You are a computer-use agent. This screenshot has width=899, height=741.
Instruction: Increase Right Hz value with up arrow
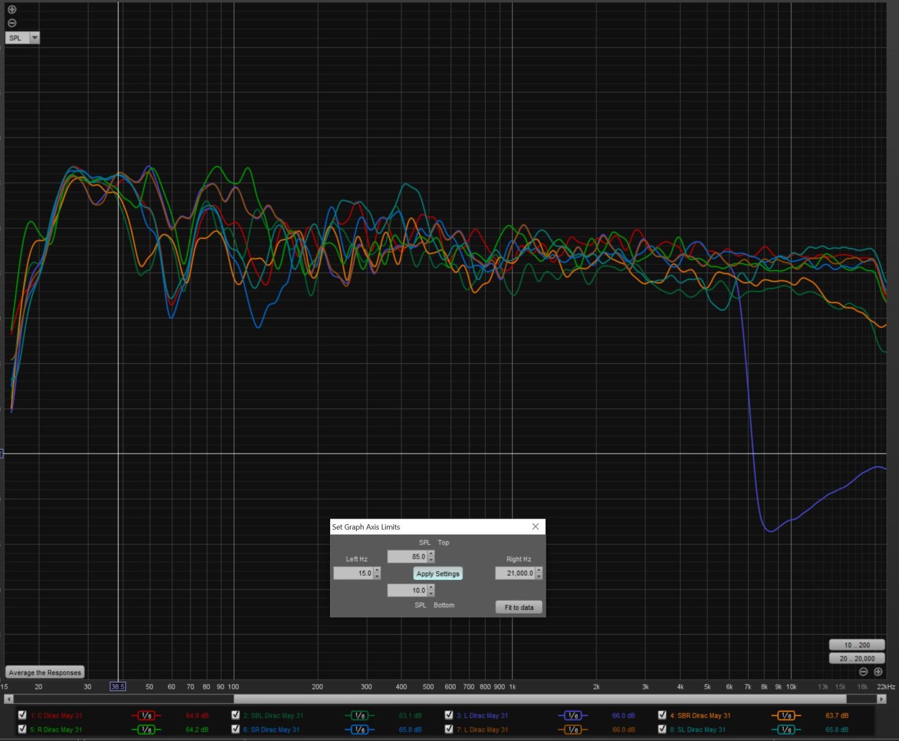coord(539,570)
